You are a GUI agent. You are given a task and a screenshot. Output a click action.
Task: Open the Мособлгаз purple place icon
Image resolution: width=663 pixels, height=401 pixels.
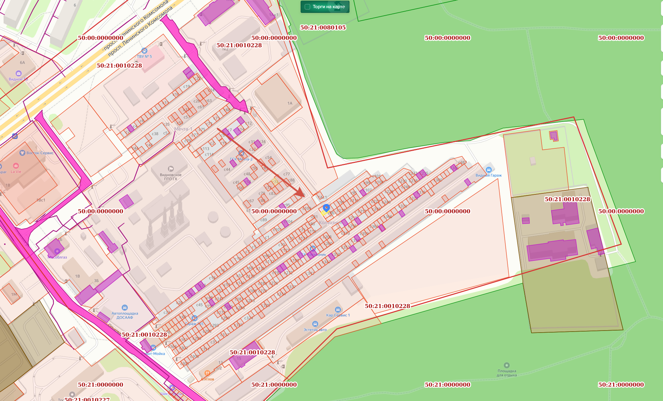point(57,251)
